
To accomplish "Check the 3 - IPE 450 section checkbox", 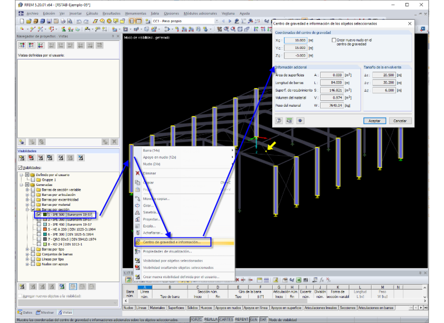I will 39,224.
